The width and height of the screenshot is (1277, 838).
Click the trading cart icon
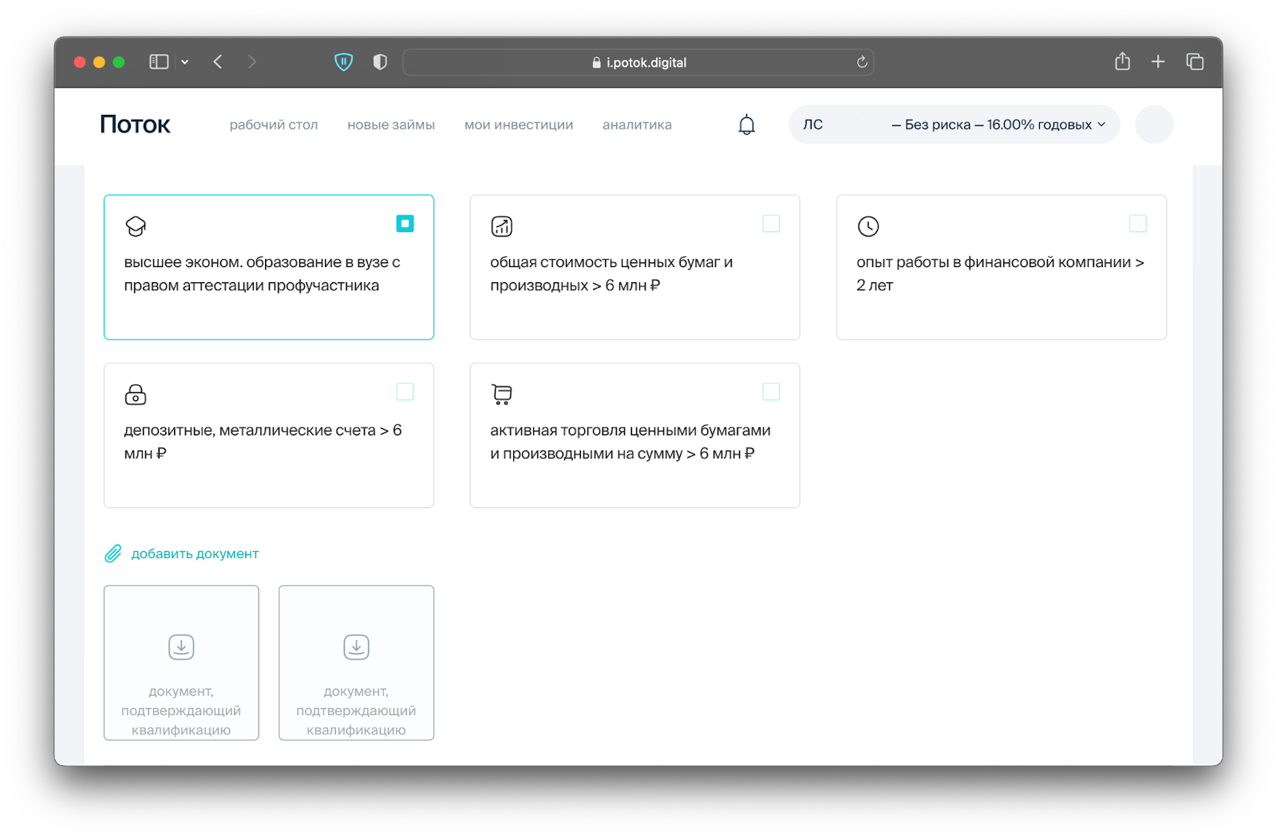502,394
